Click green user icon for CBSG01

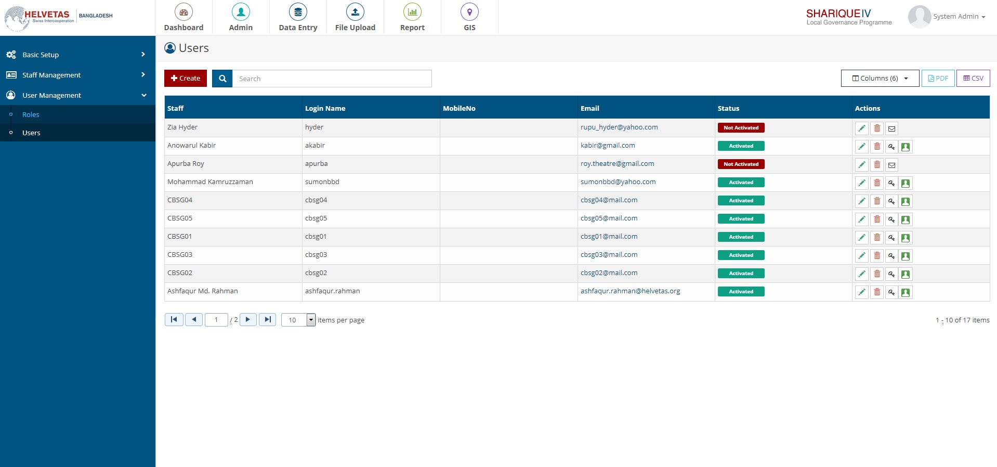[x=906, y=238]
